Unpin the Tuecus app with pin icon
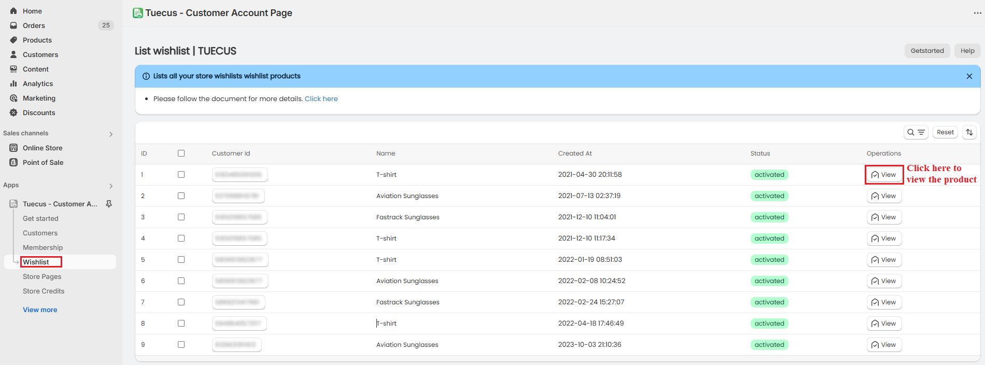Image resolution: width=985 pixels, height=365 pixels. [109, 204]
